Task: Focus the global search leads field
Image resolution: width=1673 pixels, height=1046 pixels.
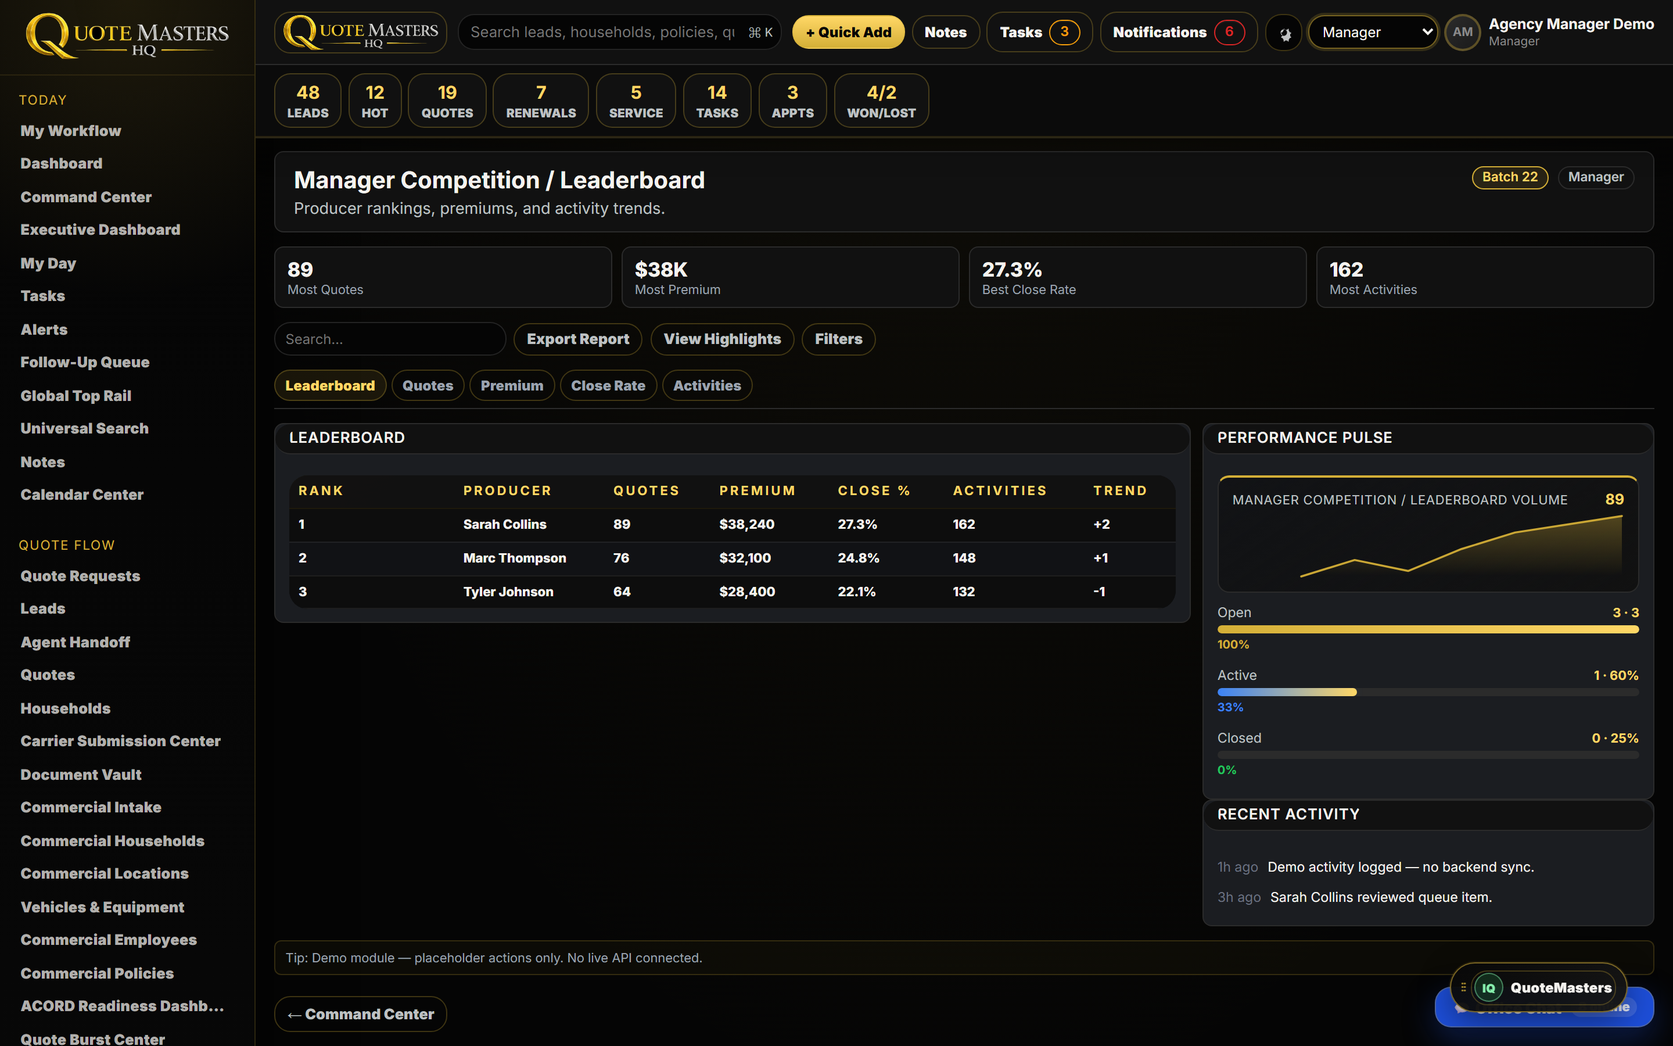Action: (x=619, y=33)
